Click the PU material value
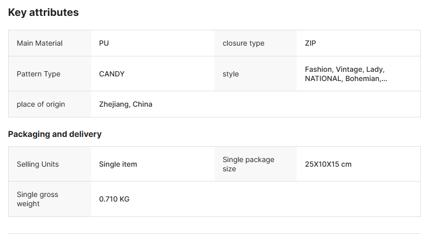This screenshot has width=431, height=239. [104, 43]
